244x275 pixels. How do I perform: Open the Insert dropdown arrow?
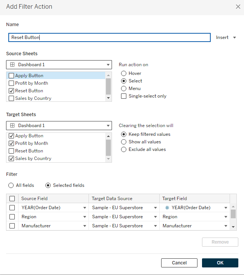[x=235, y=37]
